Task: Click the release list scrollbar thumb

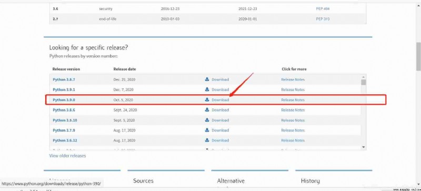Action: coord(364,83)
